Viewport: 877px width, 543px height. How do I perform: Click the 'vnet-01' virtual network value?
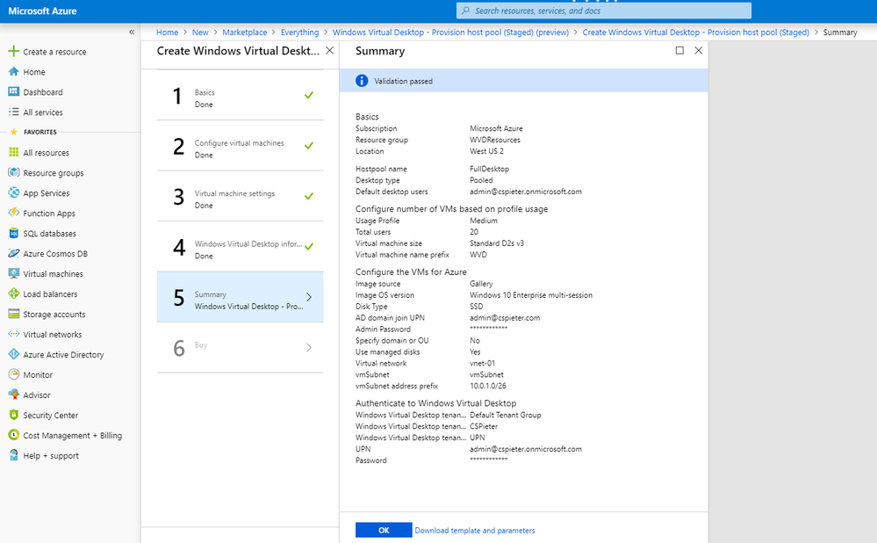coord(482,363)
